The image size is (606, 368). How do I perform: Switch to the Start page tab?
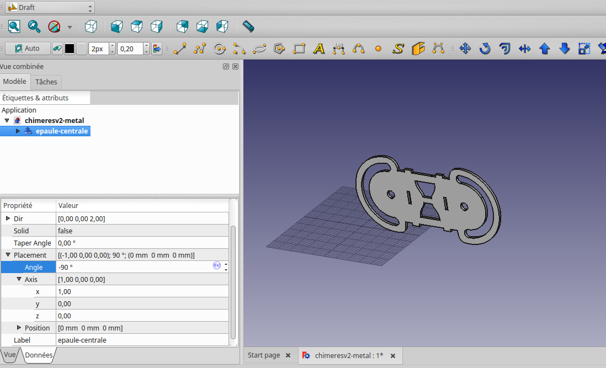point(264,355)
